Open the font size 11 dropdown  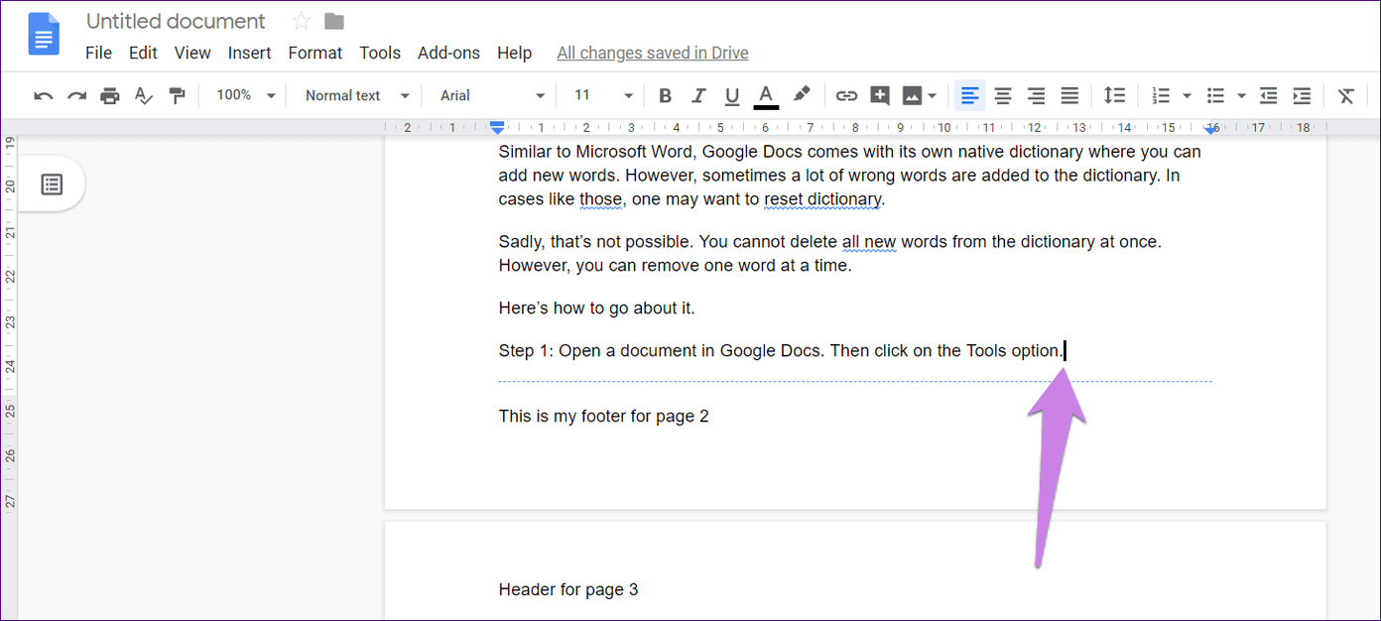(603, 95)
